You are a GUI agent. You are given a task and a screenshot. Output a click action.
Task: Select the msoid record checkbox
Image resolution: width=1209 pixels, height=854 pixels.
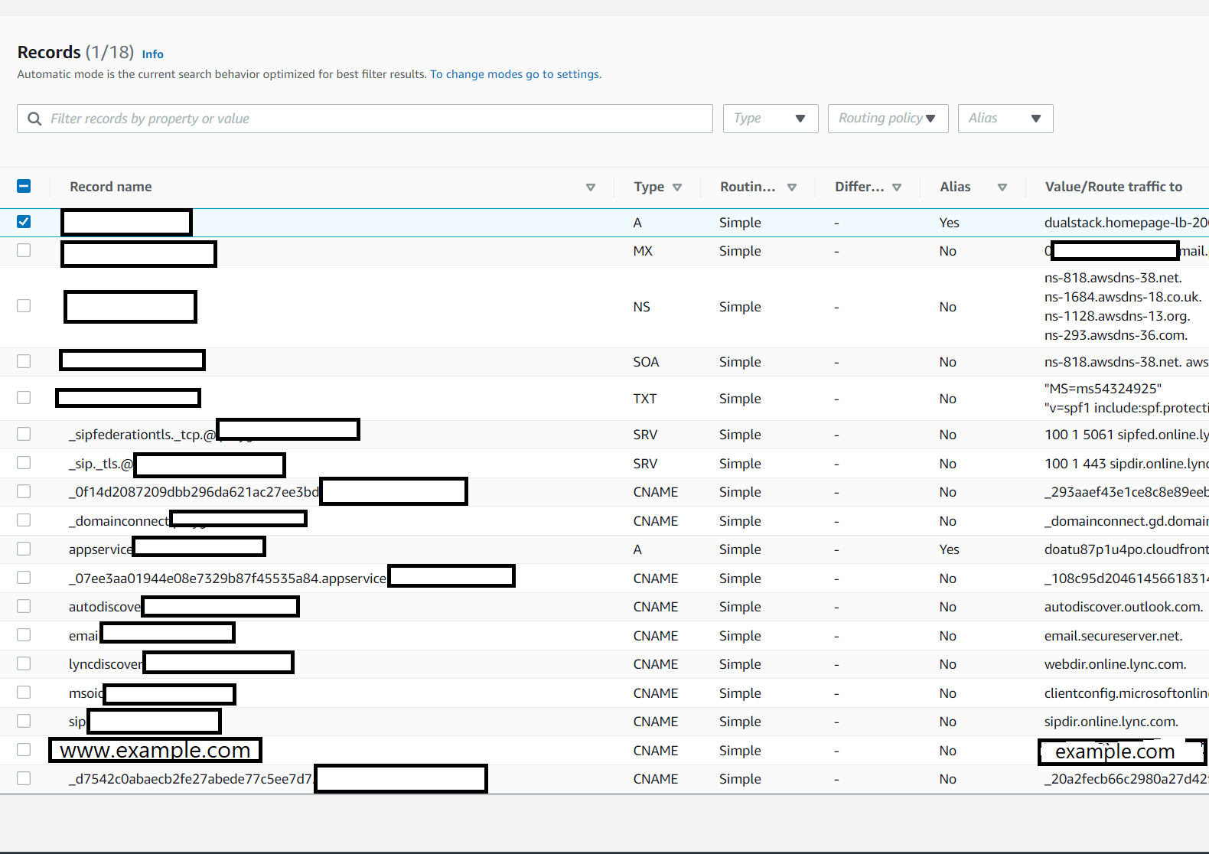tap(24, 693)
